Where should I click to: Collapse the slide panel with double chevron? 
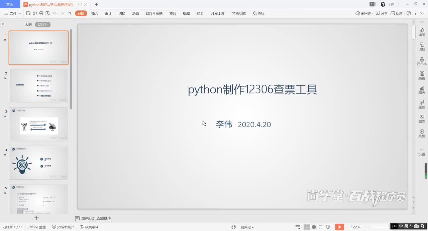click(3, 24)
